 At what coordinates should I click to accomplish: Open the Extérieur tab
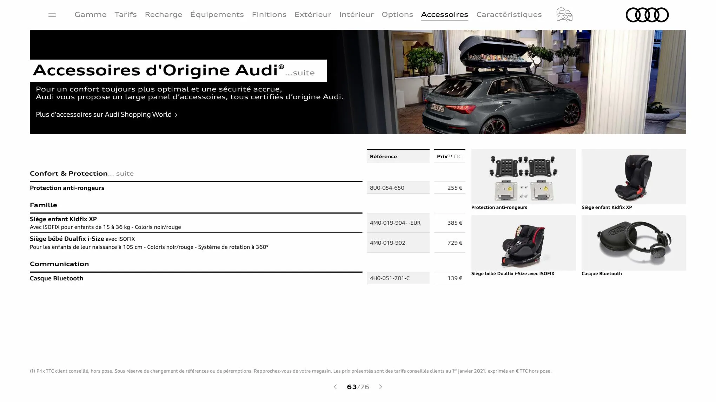313,15
